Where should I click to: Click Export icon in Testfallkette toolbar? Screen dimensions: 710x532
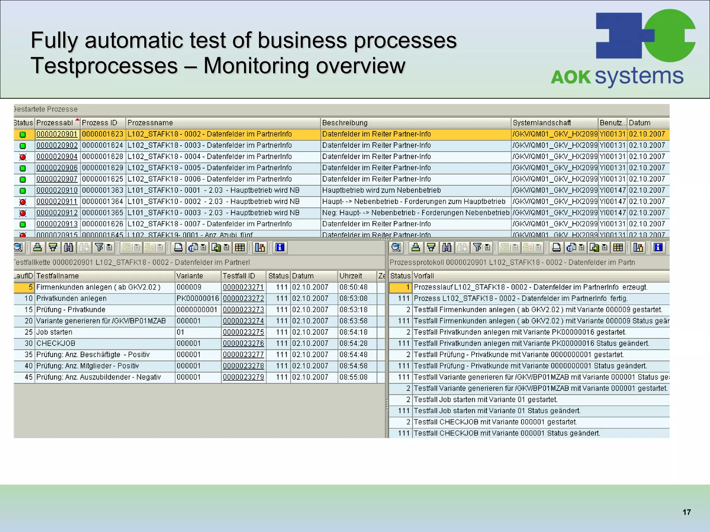[216, 247]
